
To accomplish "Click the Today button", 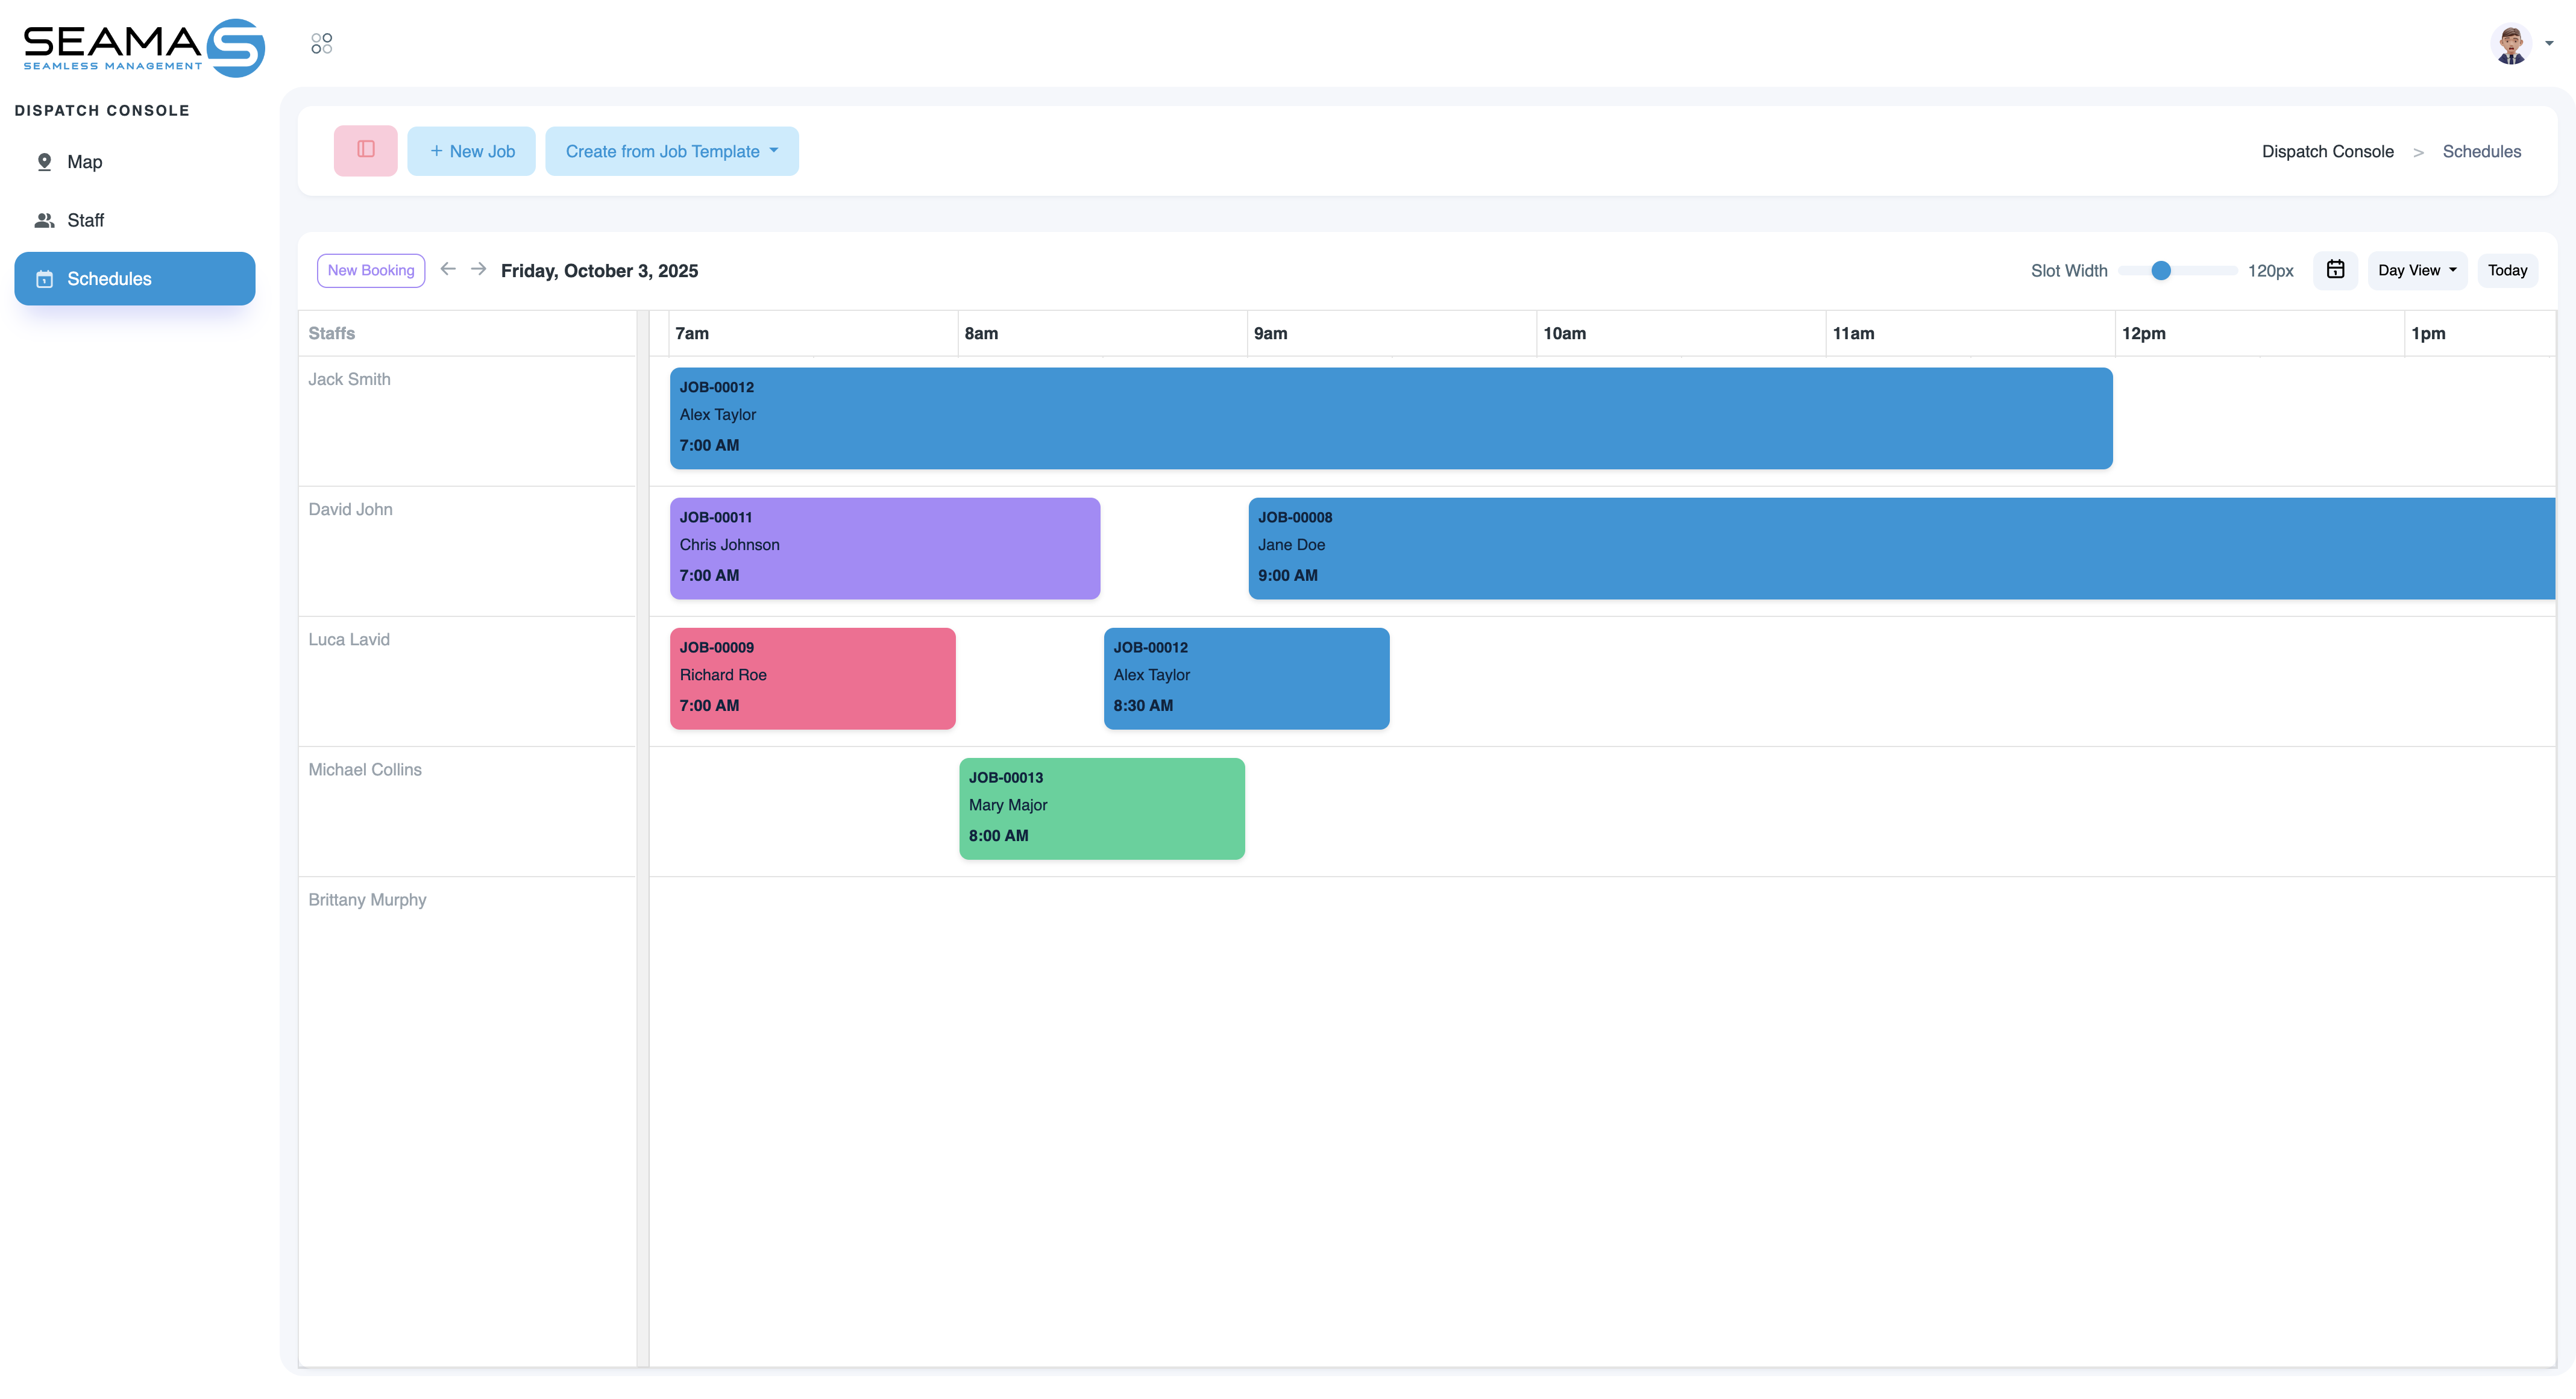I will coord(2507,270).
